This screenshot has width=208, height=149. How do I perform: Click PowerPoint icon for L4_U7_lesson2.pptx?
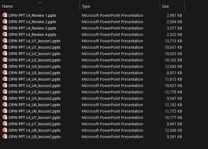click(x=5, y=124)
